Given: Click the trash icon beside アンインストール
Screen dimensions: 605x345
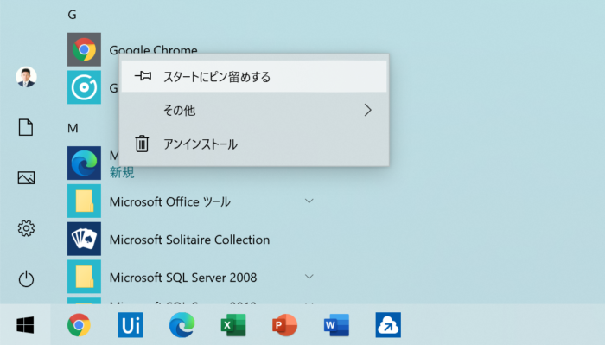Looking at the screenshot, I should point(142,144).
